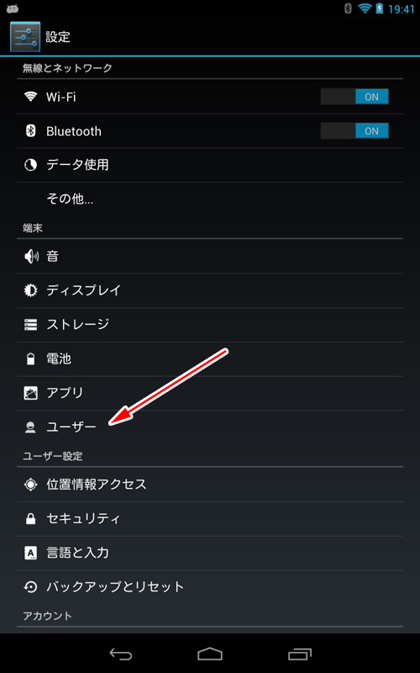Tap the lock icon for セキュリティ

point(30,519)
